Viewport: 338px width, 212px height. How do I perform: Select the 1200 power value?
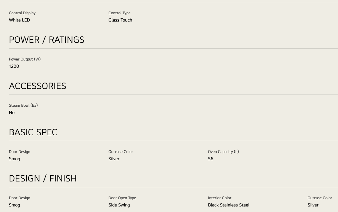pos(14,66)
